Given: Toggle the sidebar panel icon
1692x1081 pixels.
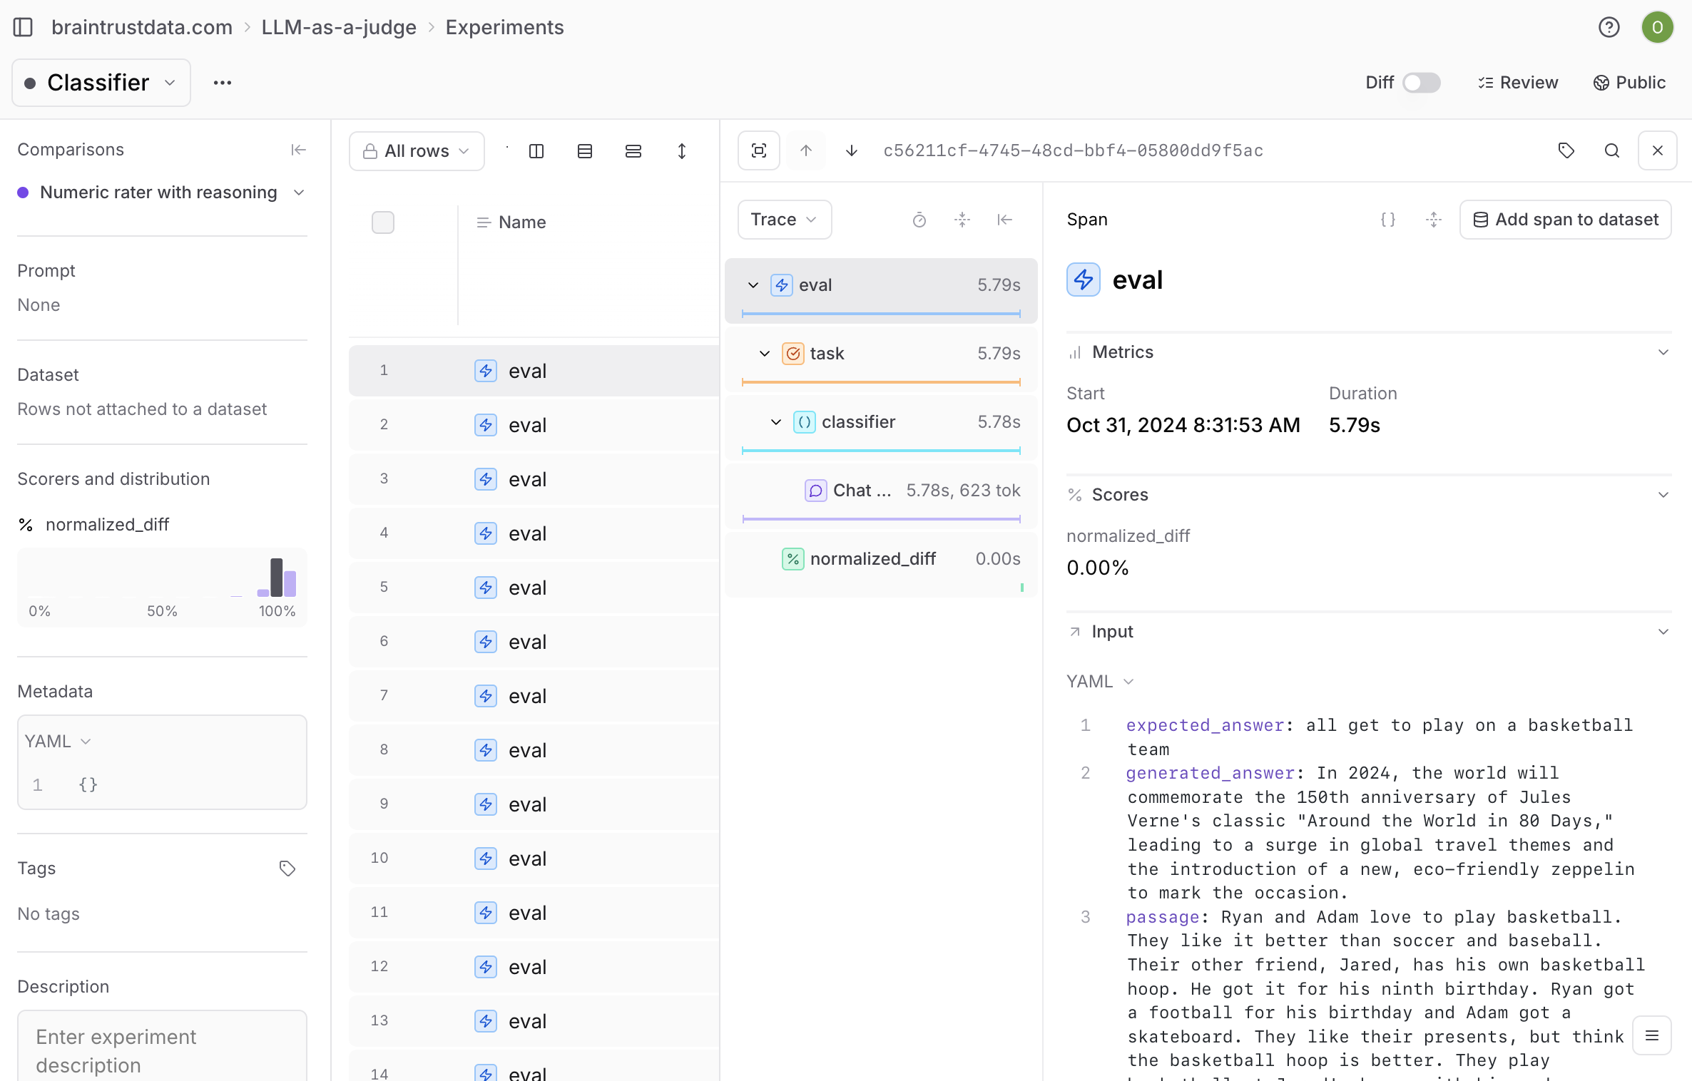Looking at the screenshot, I should click(x=23, y=27).
